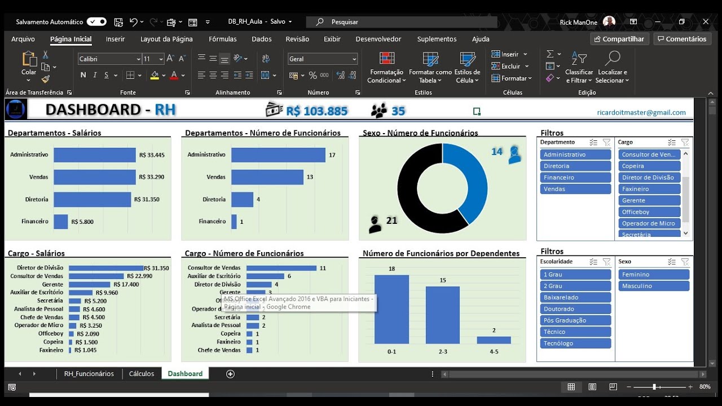The image size is (722, 406).
Task: Toggle bold formatting with N button
Action: click(83, 75)
